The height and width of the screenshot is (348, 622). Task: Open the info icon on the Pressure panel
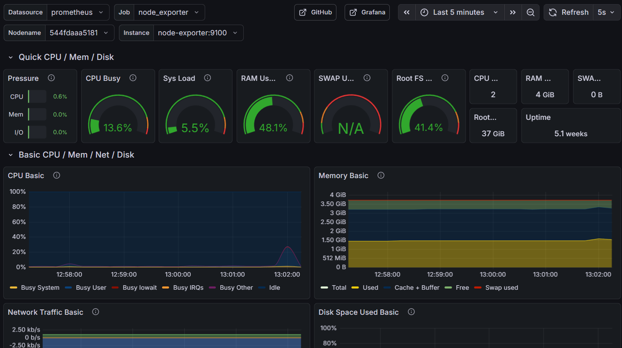click(x=51, y=78)
